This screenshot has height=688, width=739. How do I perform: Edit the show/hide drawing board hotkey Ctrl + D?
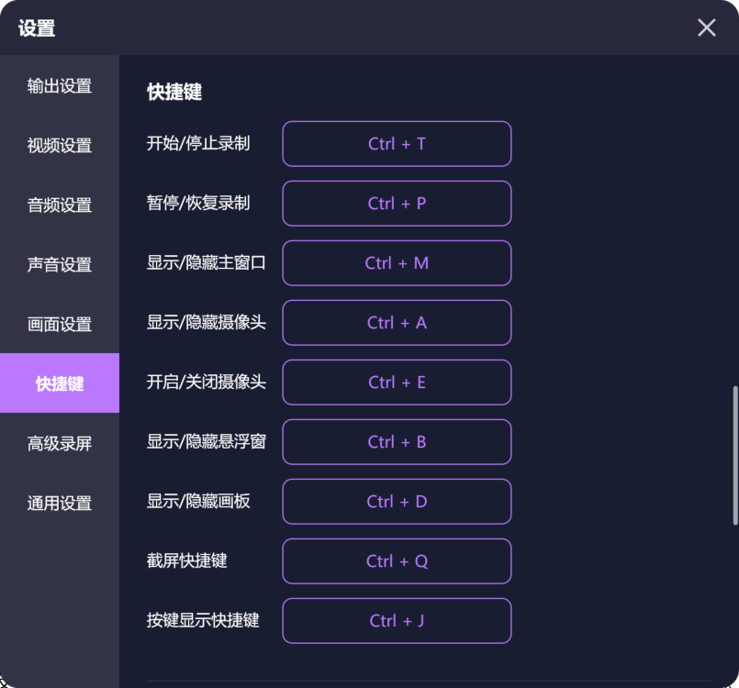click(397, 502)
